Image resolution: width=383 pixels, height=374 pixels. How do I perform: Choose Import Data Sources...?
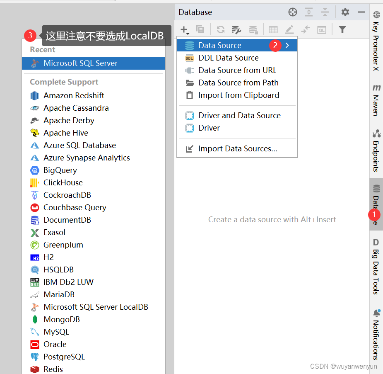click(x=237, y=149)
